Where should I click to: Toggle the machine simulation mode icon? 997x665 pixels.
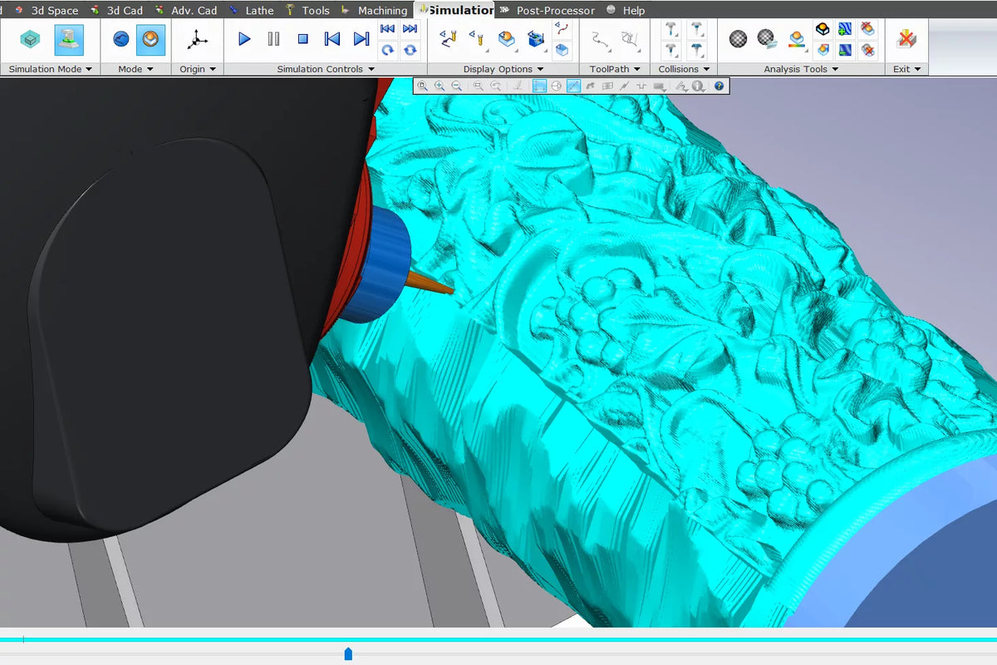point(69,39)
